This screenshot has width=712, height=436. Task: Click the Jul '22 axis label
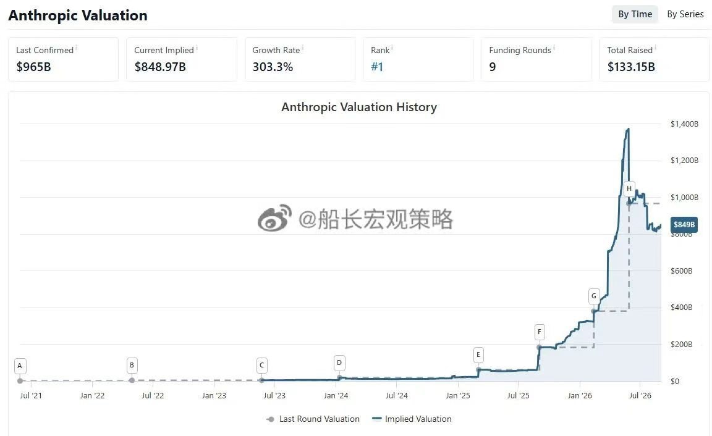pyautogui.click(x=153, y=396)
